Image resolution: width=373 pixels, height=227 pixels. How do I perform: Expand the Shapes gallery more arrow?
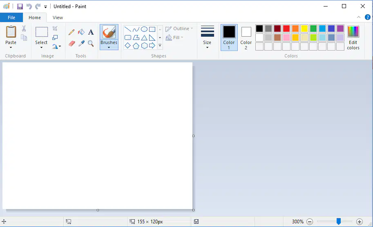(x=160, y=46)
